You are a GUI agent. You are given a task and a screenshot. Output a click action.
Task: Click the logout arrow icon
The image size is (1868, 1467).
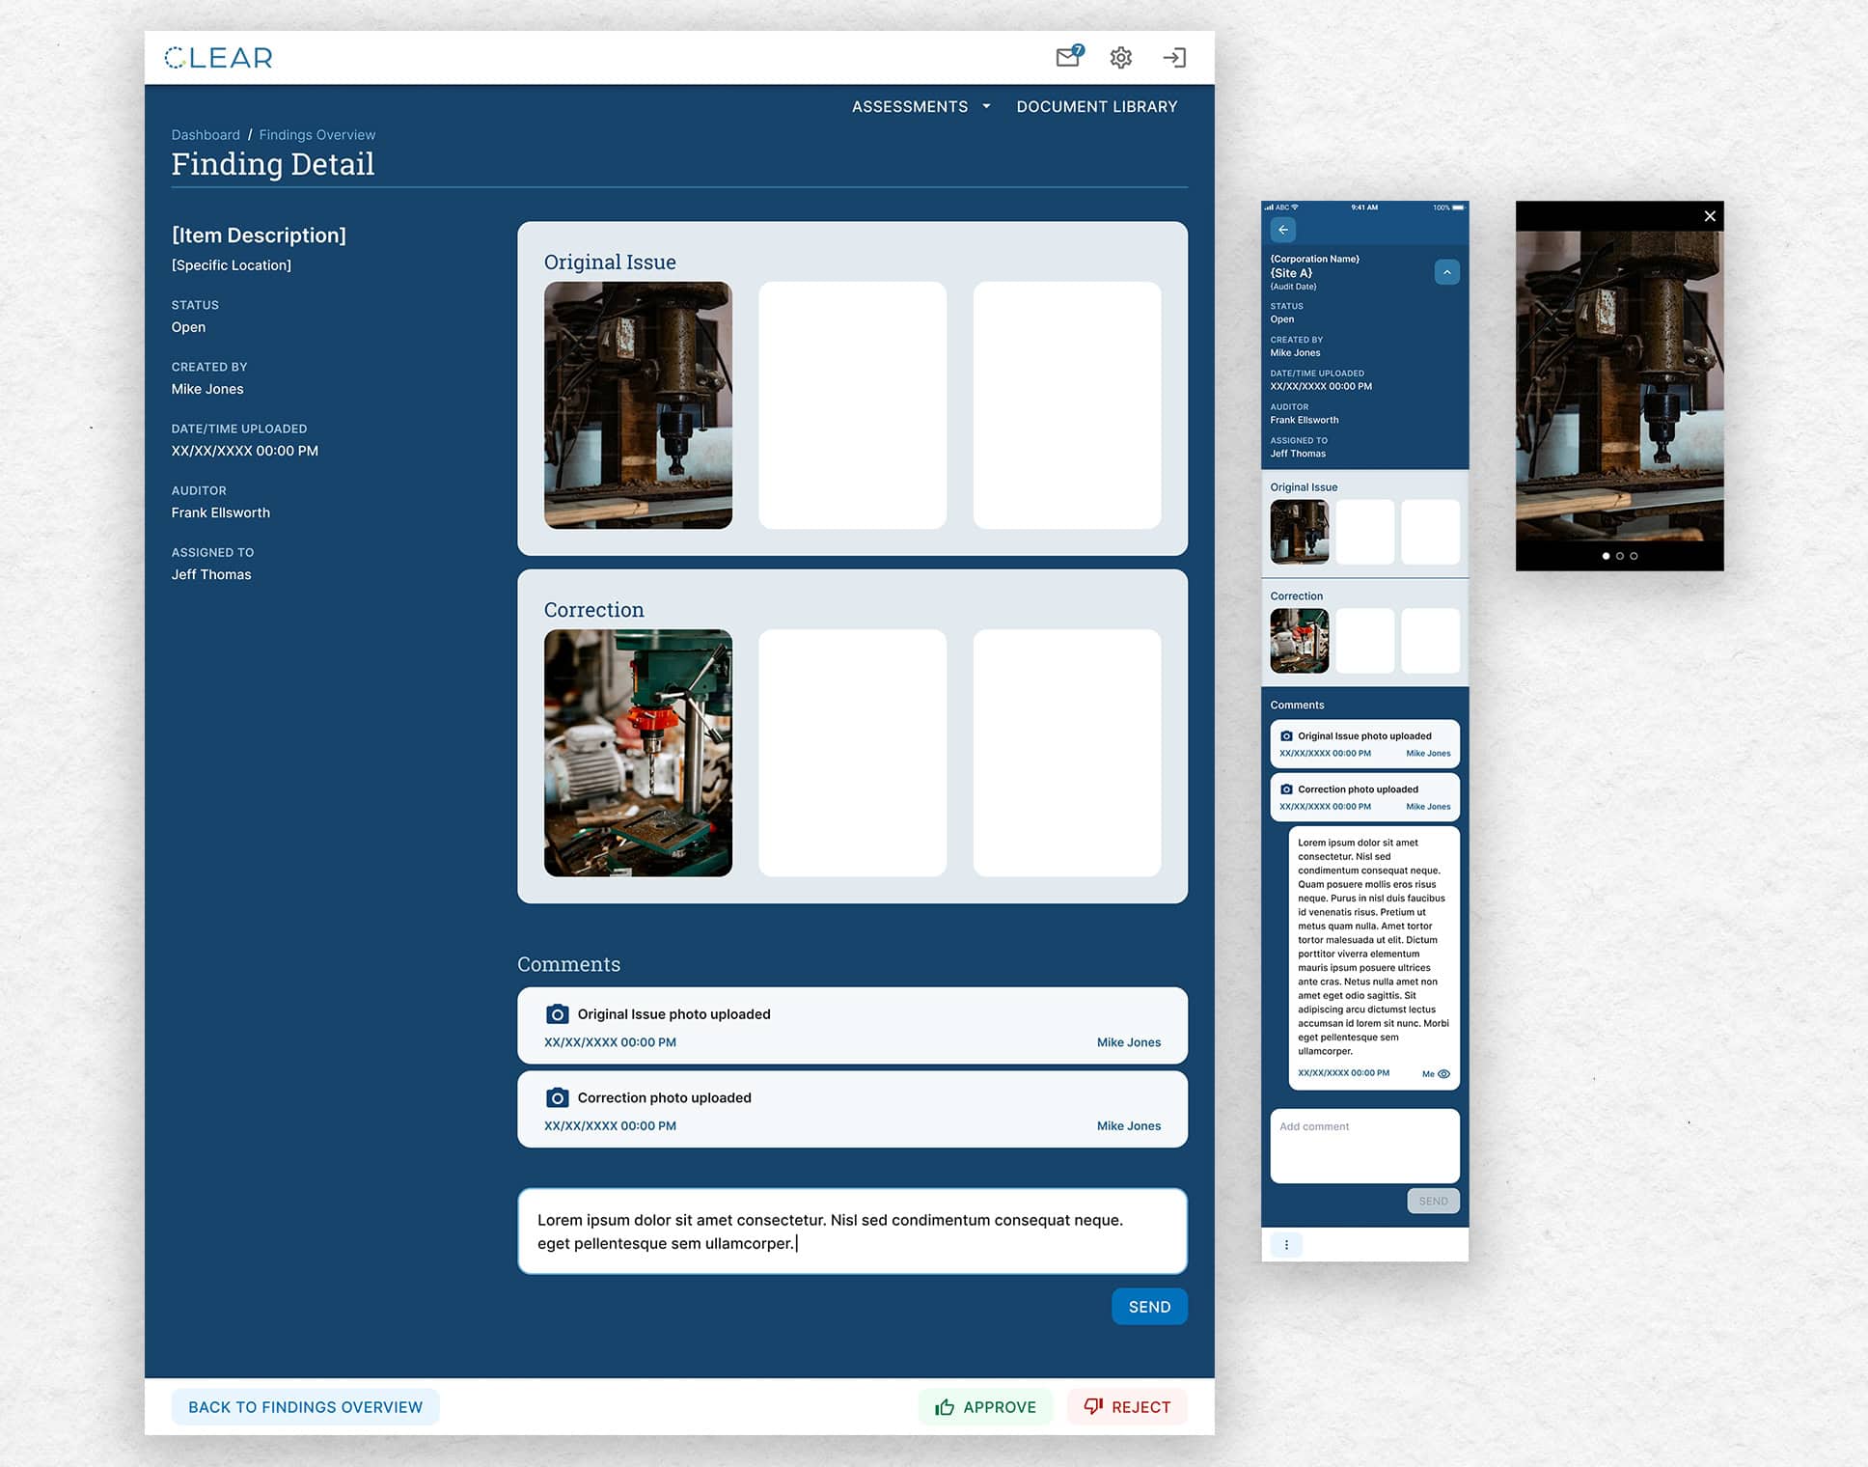click(x=1174, y=58)
